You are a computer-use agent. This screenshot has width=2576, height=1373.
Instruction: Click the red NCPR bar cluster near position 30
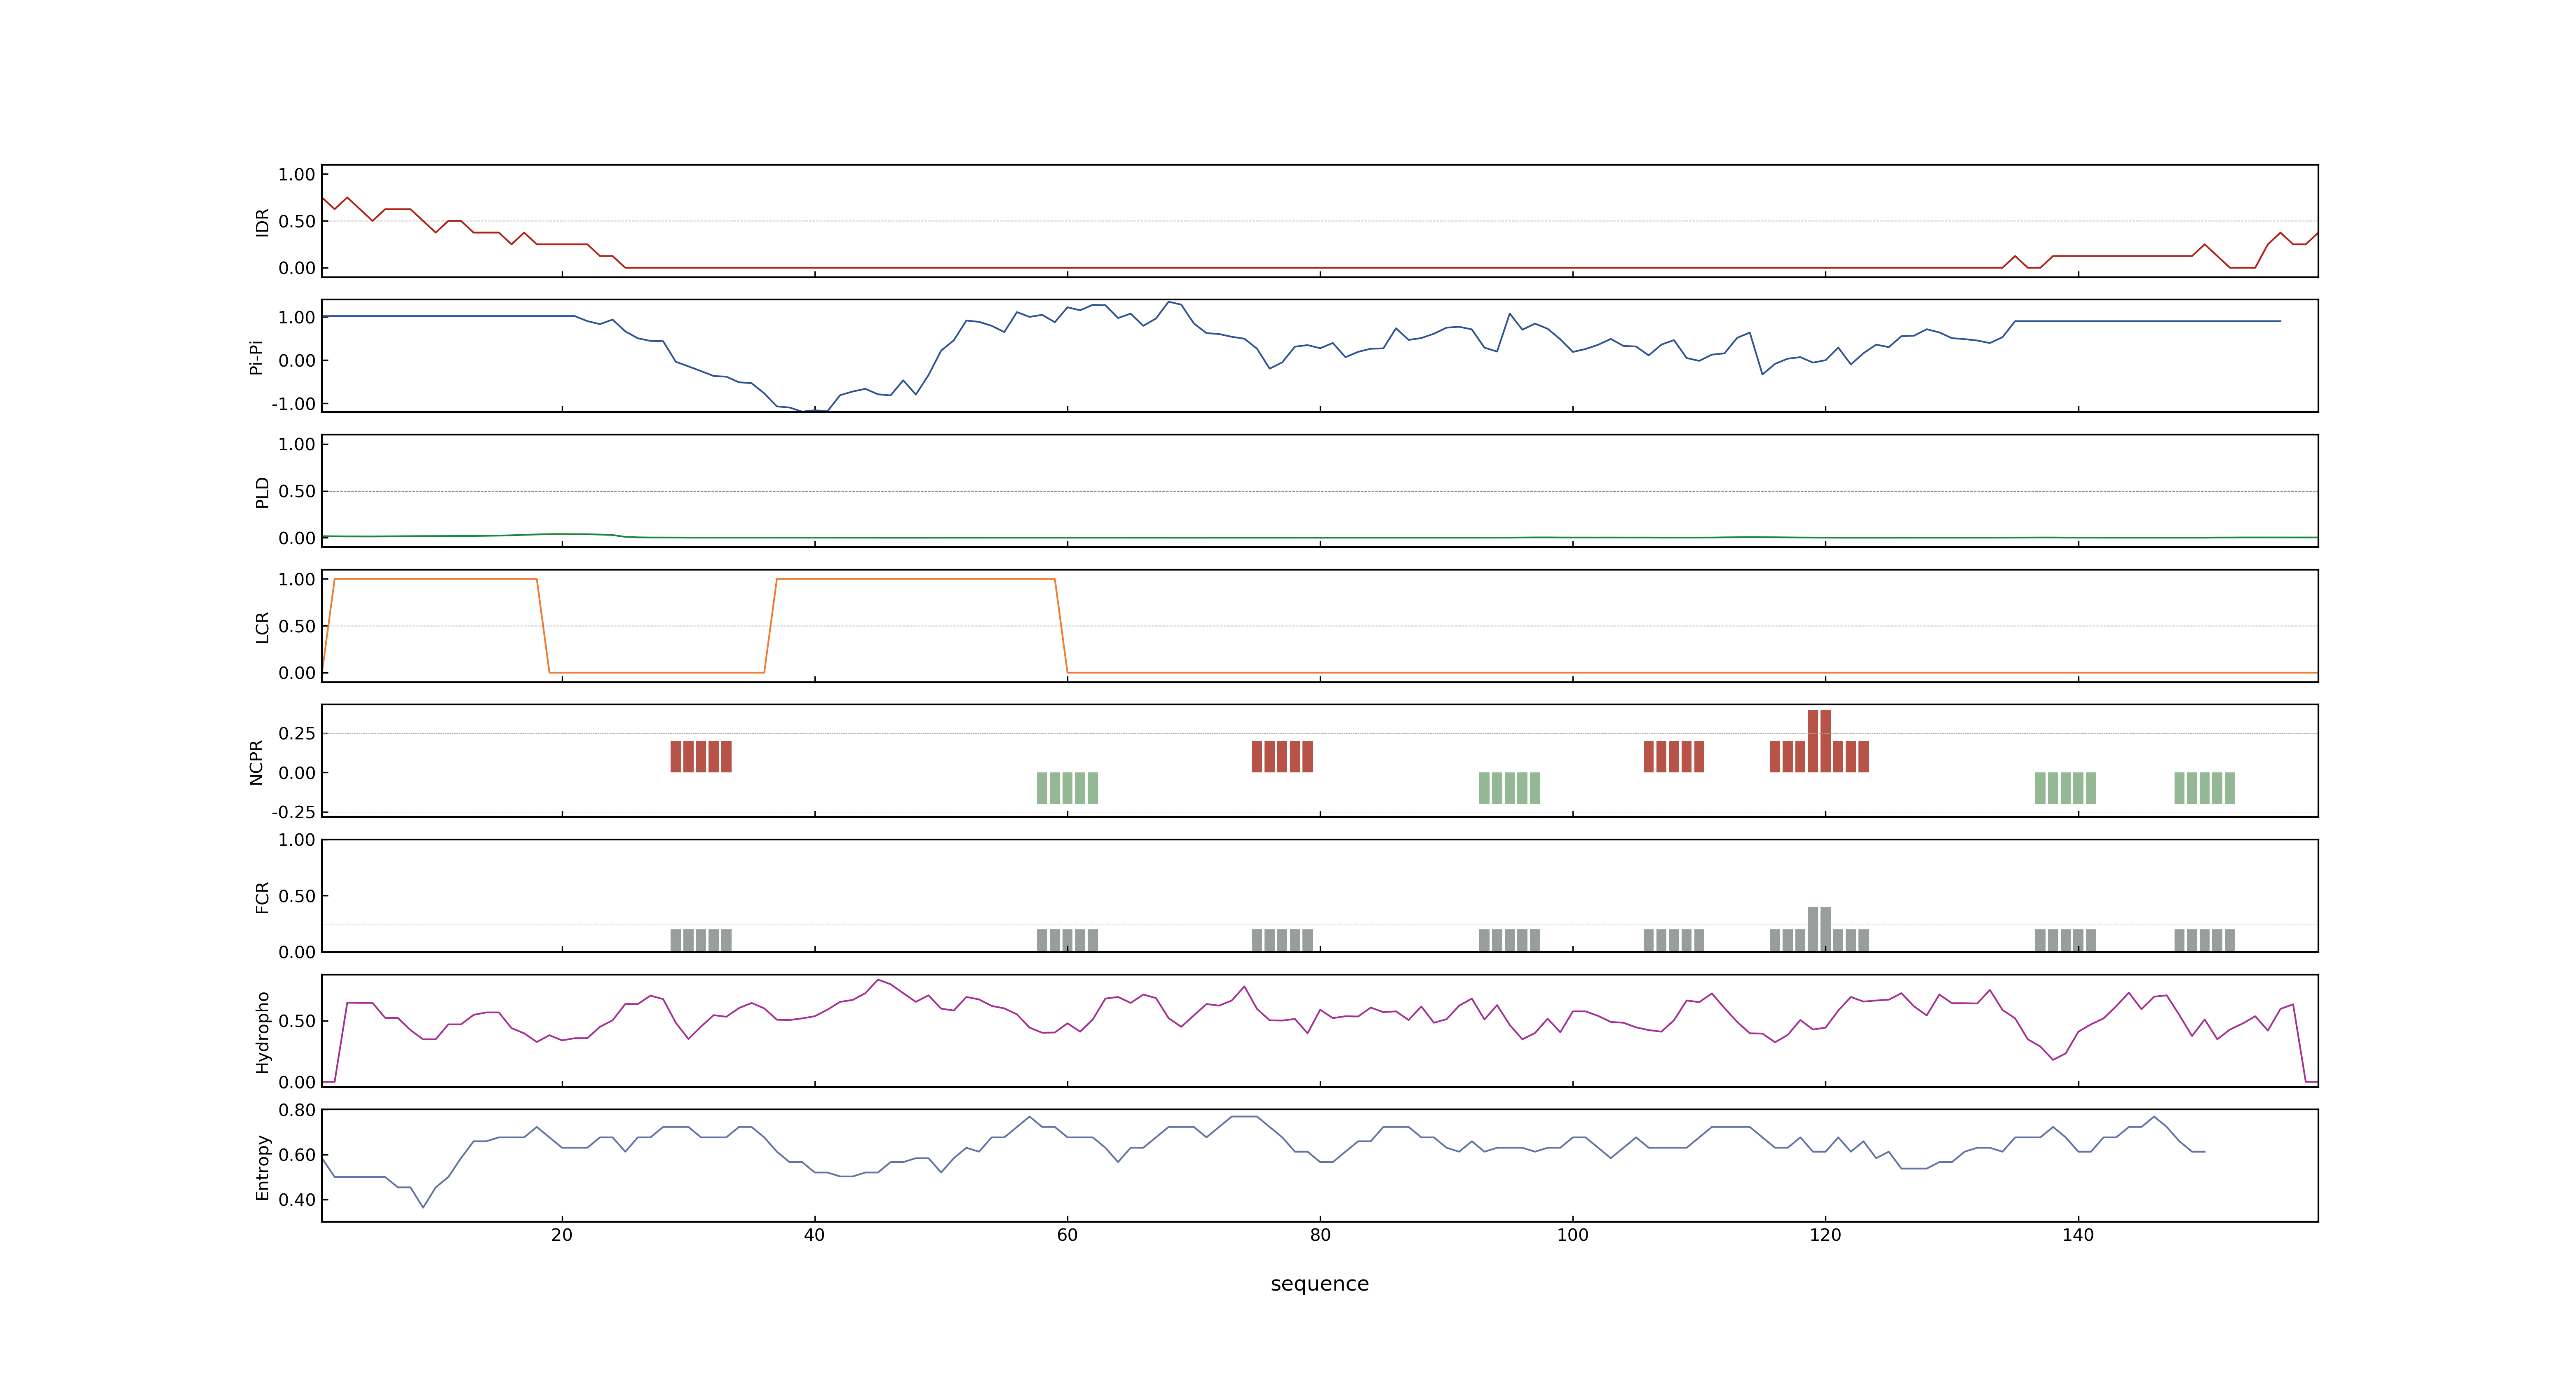pyautogui.click(x=701, y=756)
